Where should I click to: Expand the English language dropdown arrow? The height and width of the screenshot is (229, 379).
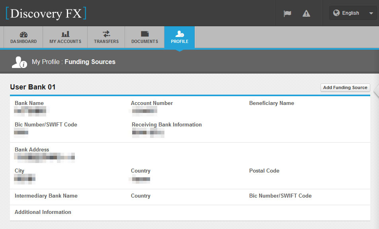[371, 13]
